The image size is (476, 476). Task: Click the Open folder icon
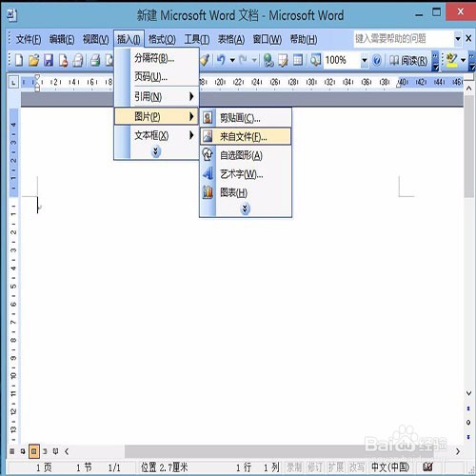33,60
